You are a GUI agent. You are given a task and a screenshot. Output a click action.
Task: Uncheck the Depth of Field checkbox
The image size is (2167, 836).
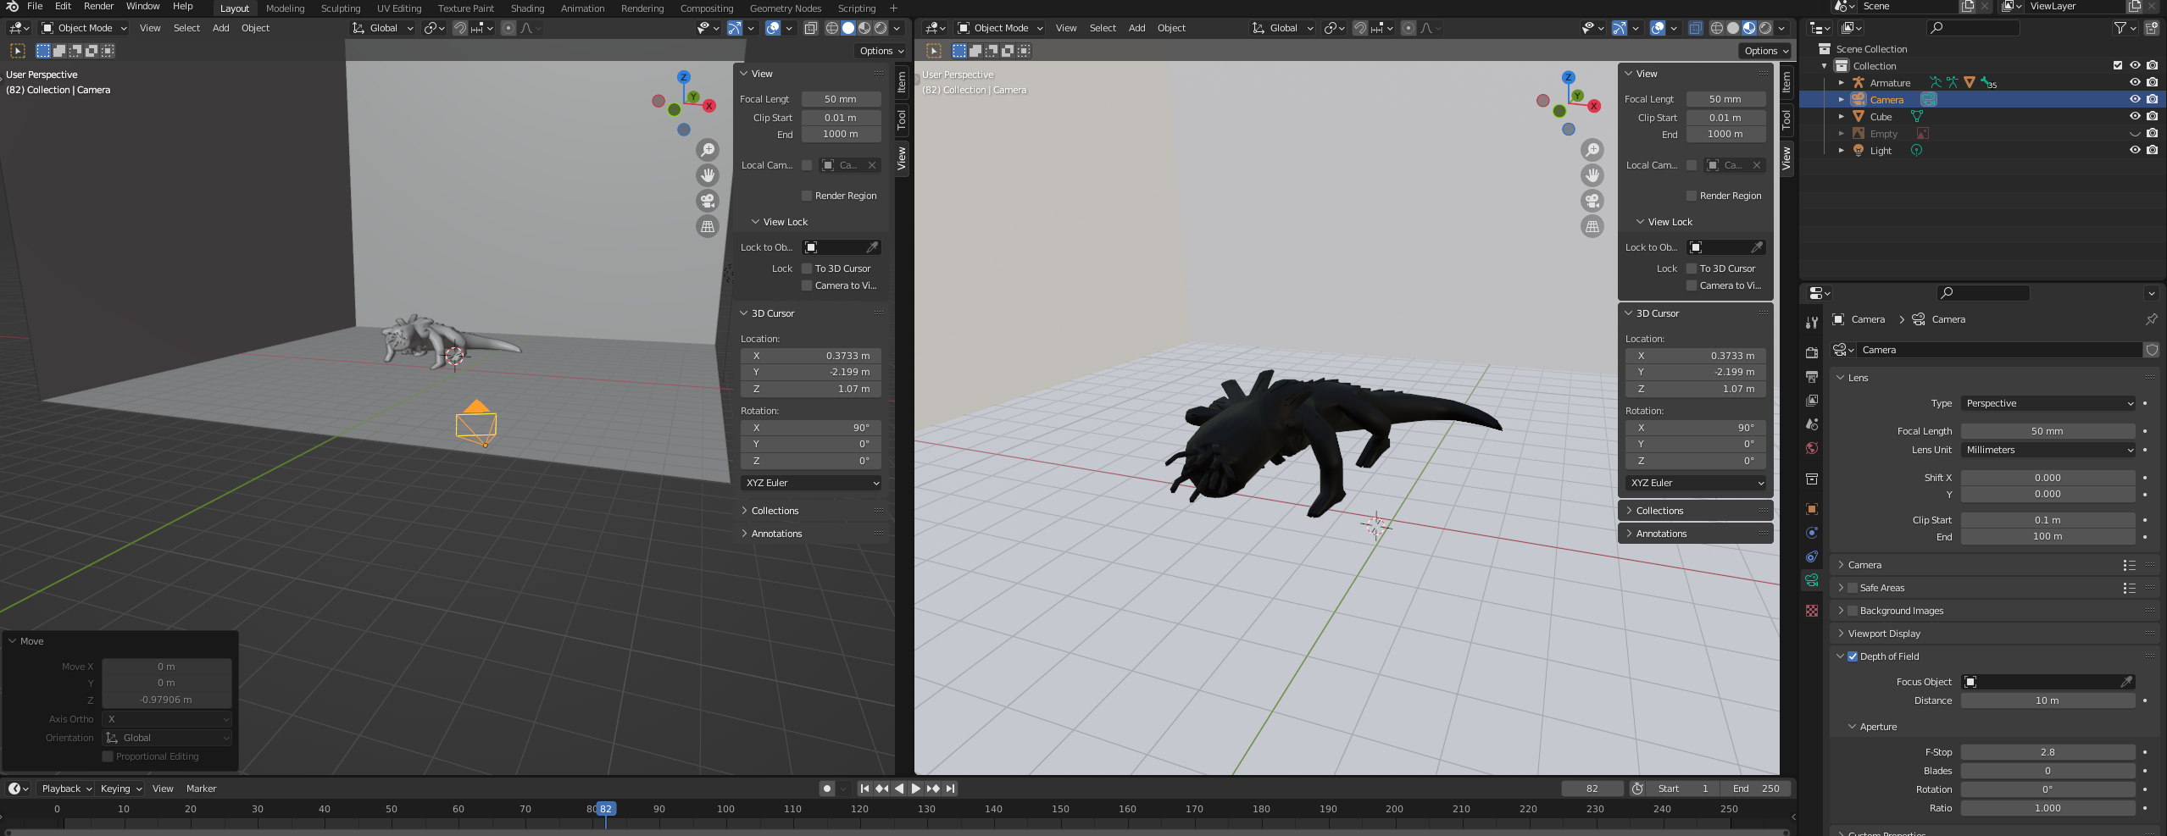(1853, 656)
